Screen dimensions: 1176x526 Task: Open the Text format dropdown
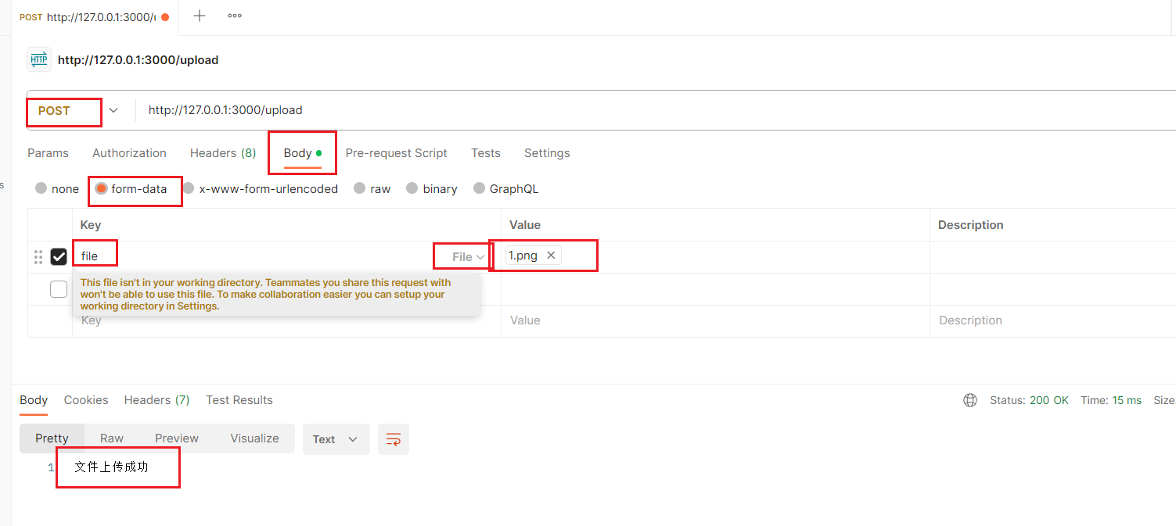click(x=336, y=439)
